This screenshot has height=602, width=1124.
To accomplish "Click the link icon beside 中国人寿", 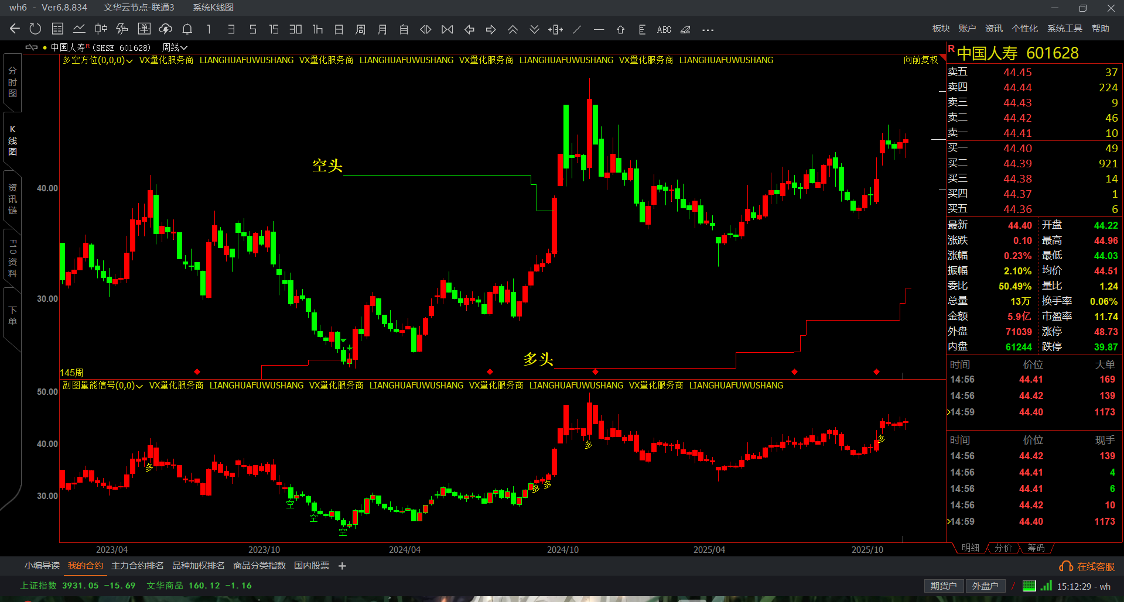I will click(32, 47).
